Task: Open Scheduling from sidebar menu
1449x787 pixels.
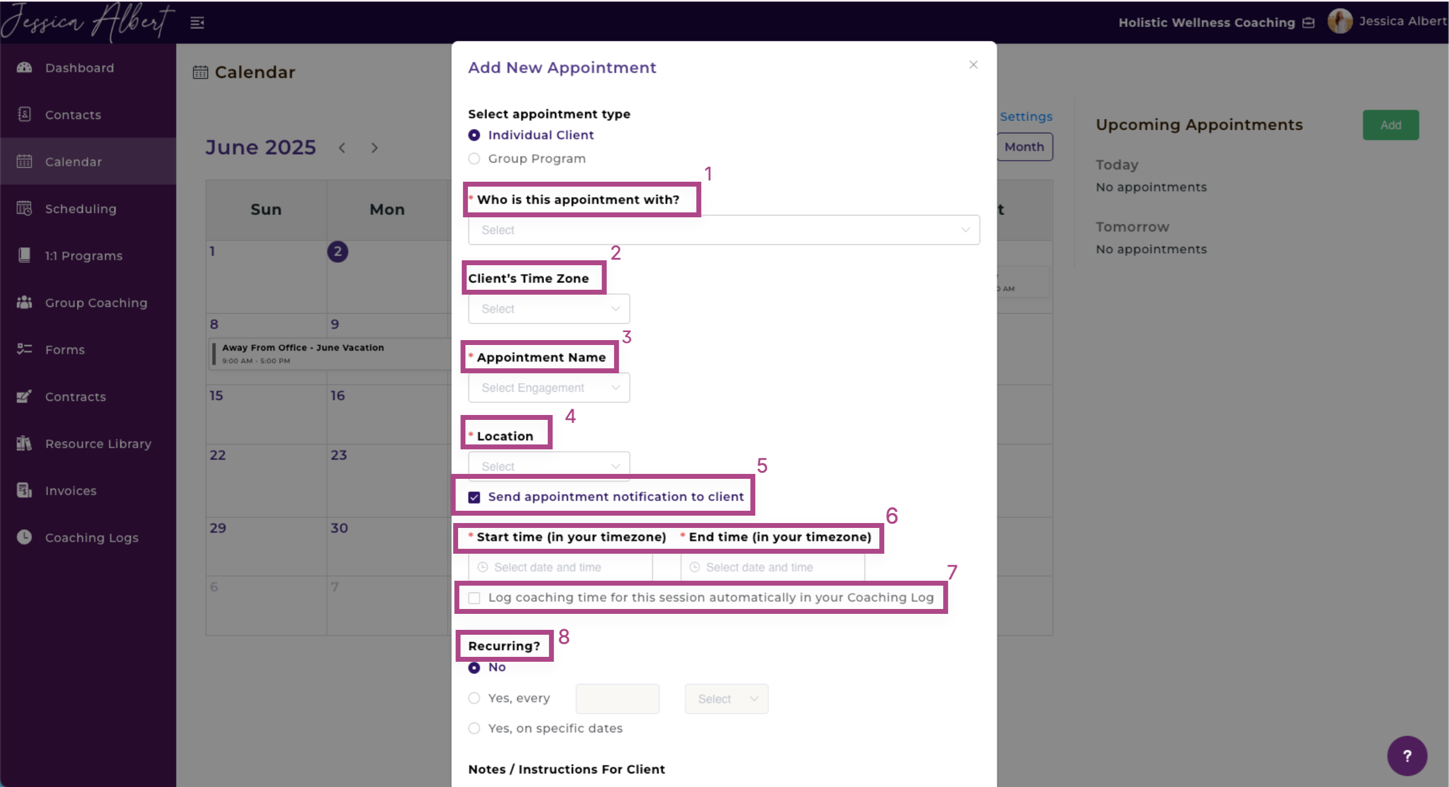Action: (x=88, y=209)
